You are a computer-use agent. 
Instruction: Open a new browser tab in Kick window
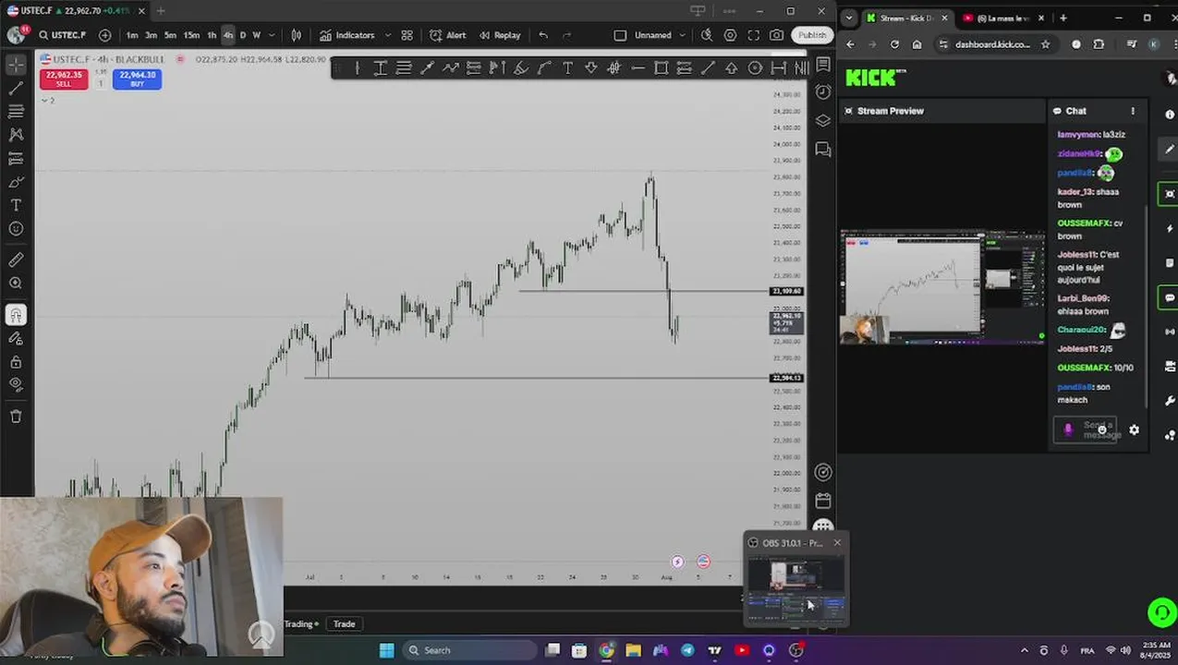point(1063,18)
